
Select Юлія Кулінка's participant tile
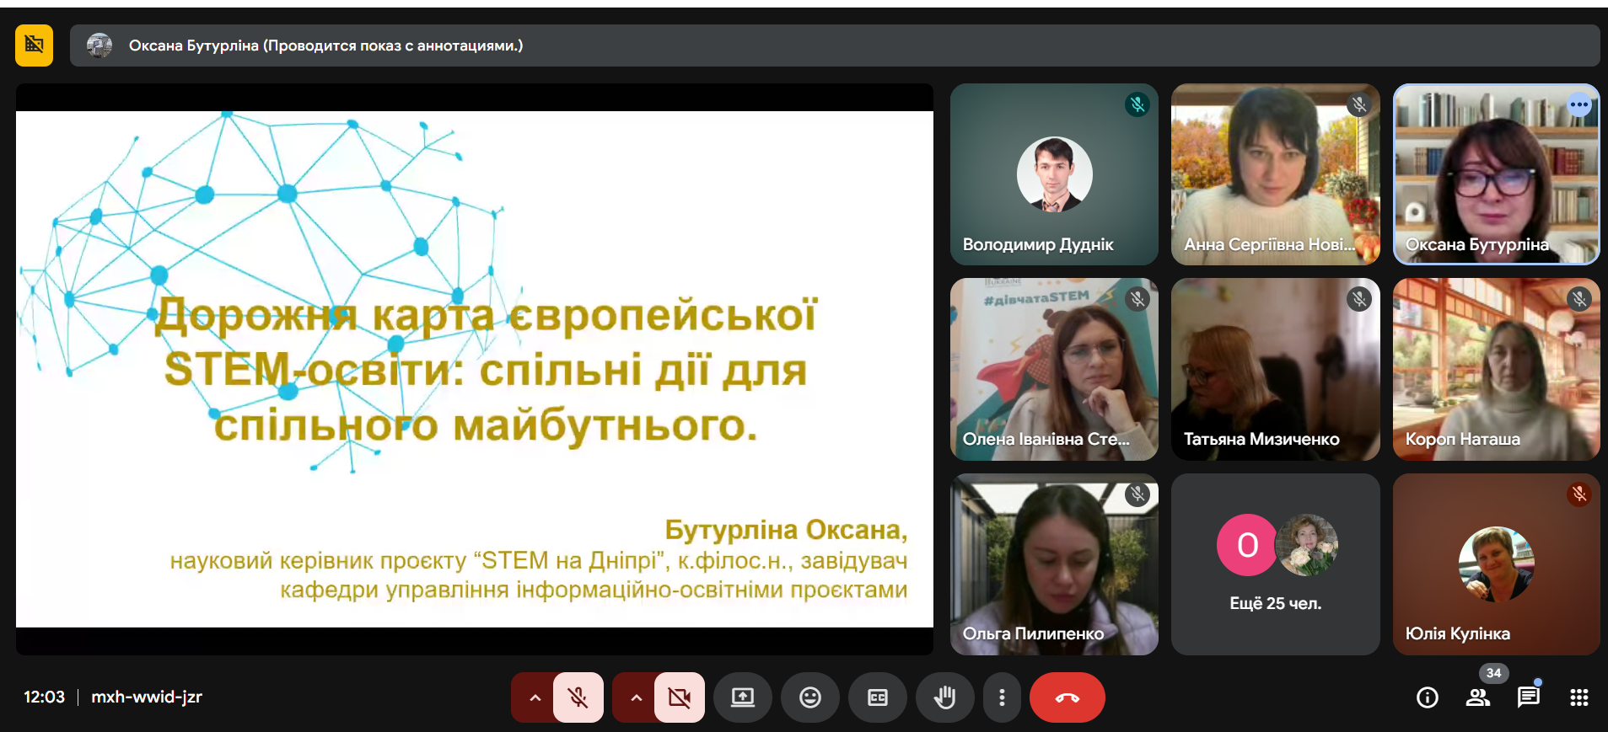[x=1496, y=564]
